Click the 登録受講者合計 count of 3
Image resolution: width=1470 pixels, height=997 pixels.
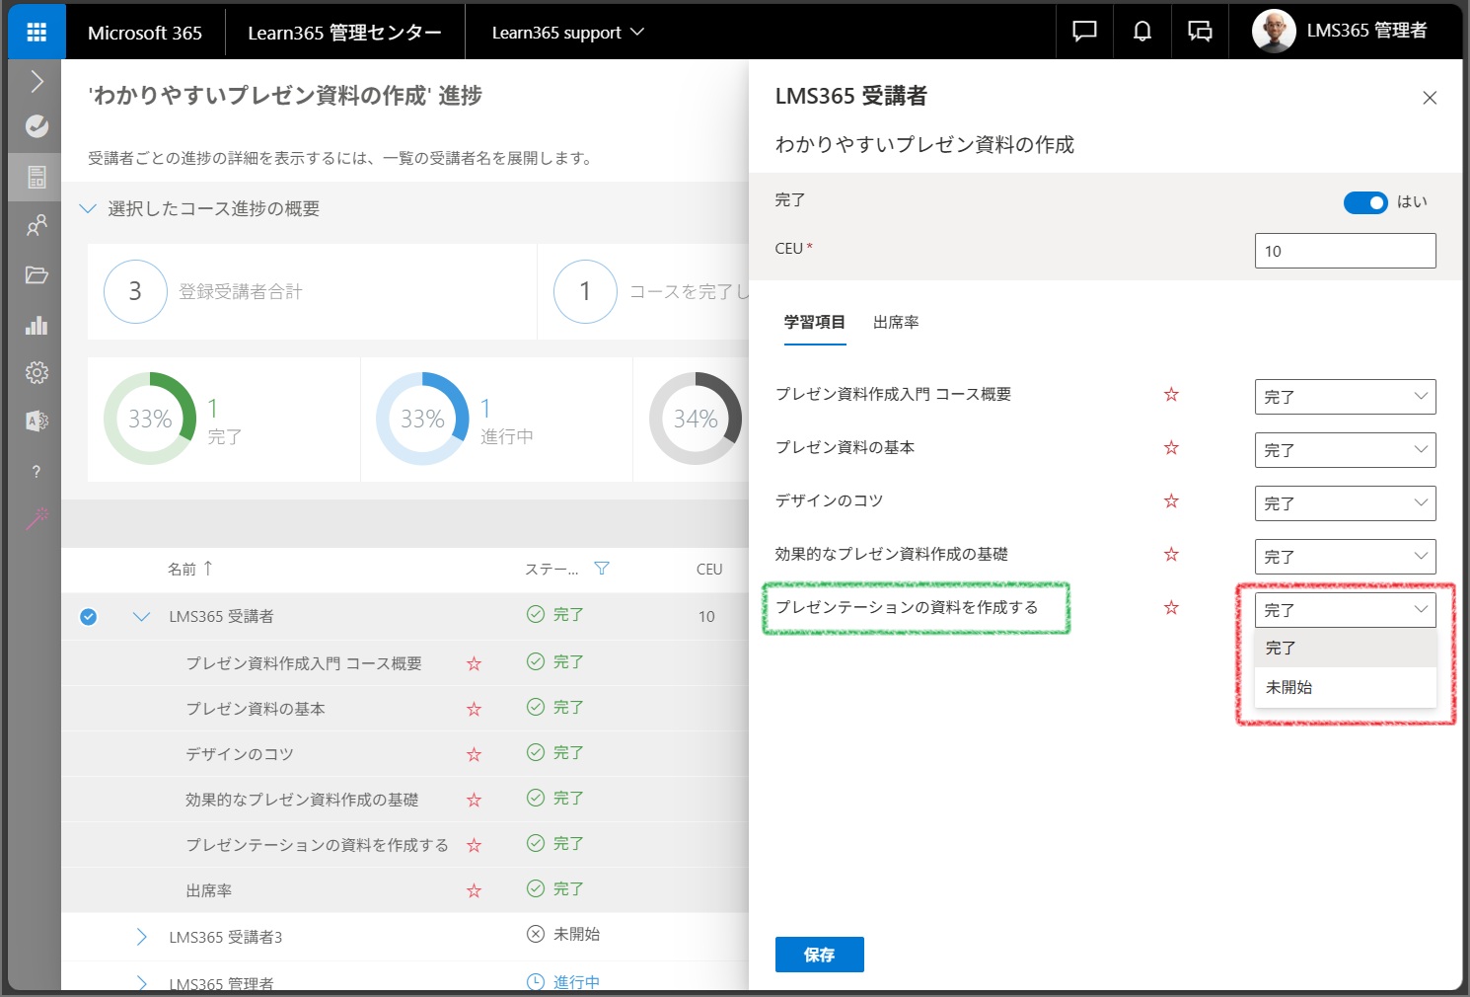[x=135, y=292]
